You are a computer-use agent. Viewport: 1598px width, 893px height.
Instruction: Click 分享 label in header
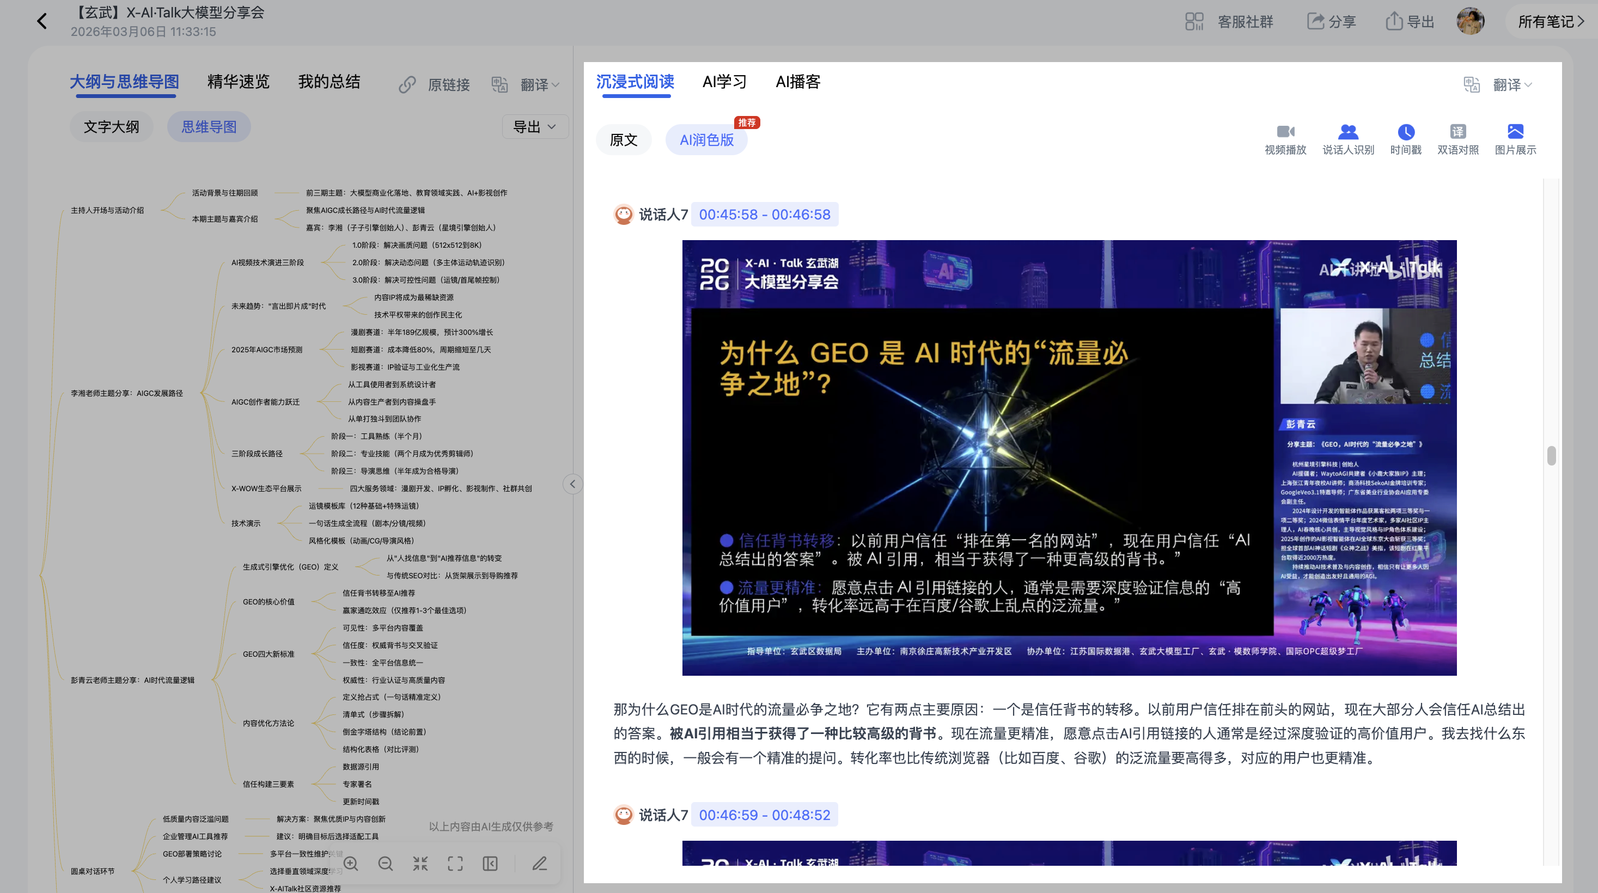click(x=1343, y=22)
